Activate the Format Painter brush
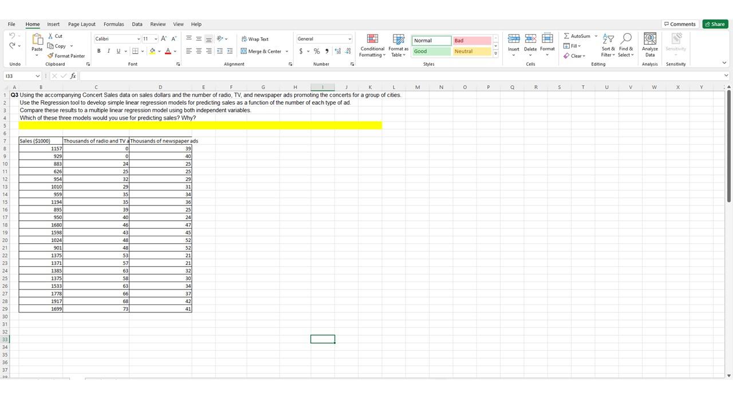Screen dimensions: 733x412 (50, 56)
